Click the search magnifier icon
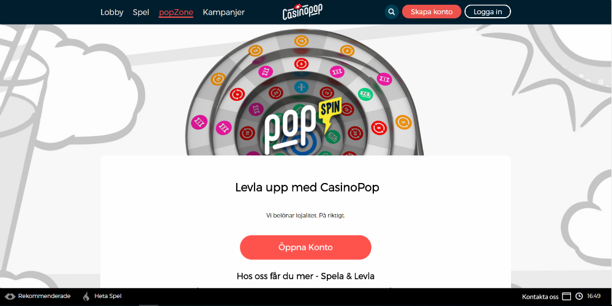This screenshot has width=612, height=306. (392, 12)
